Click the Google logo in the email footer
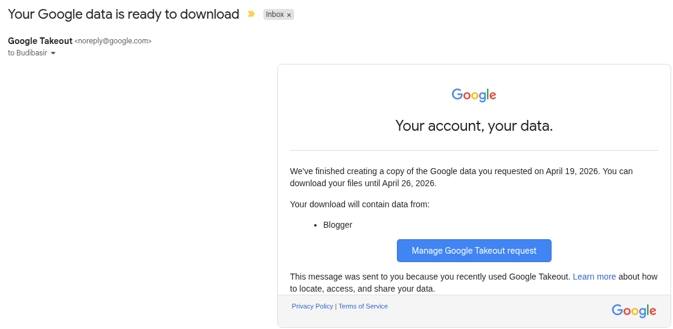The height and width of the screenshot is (329, 673). pos(634,311)
